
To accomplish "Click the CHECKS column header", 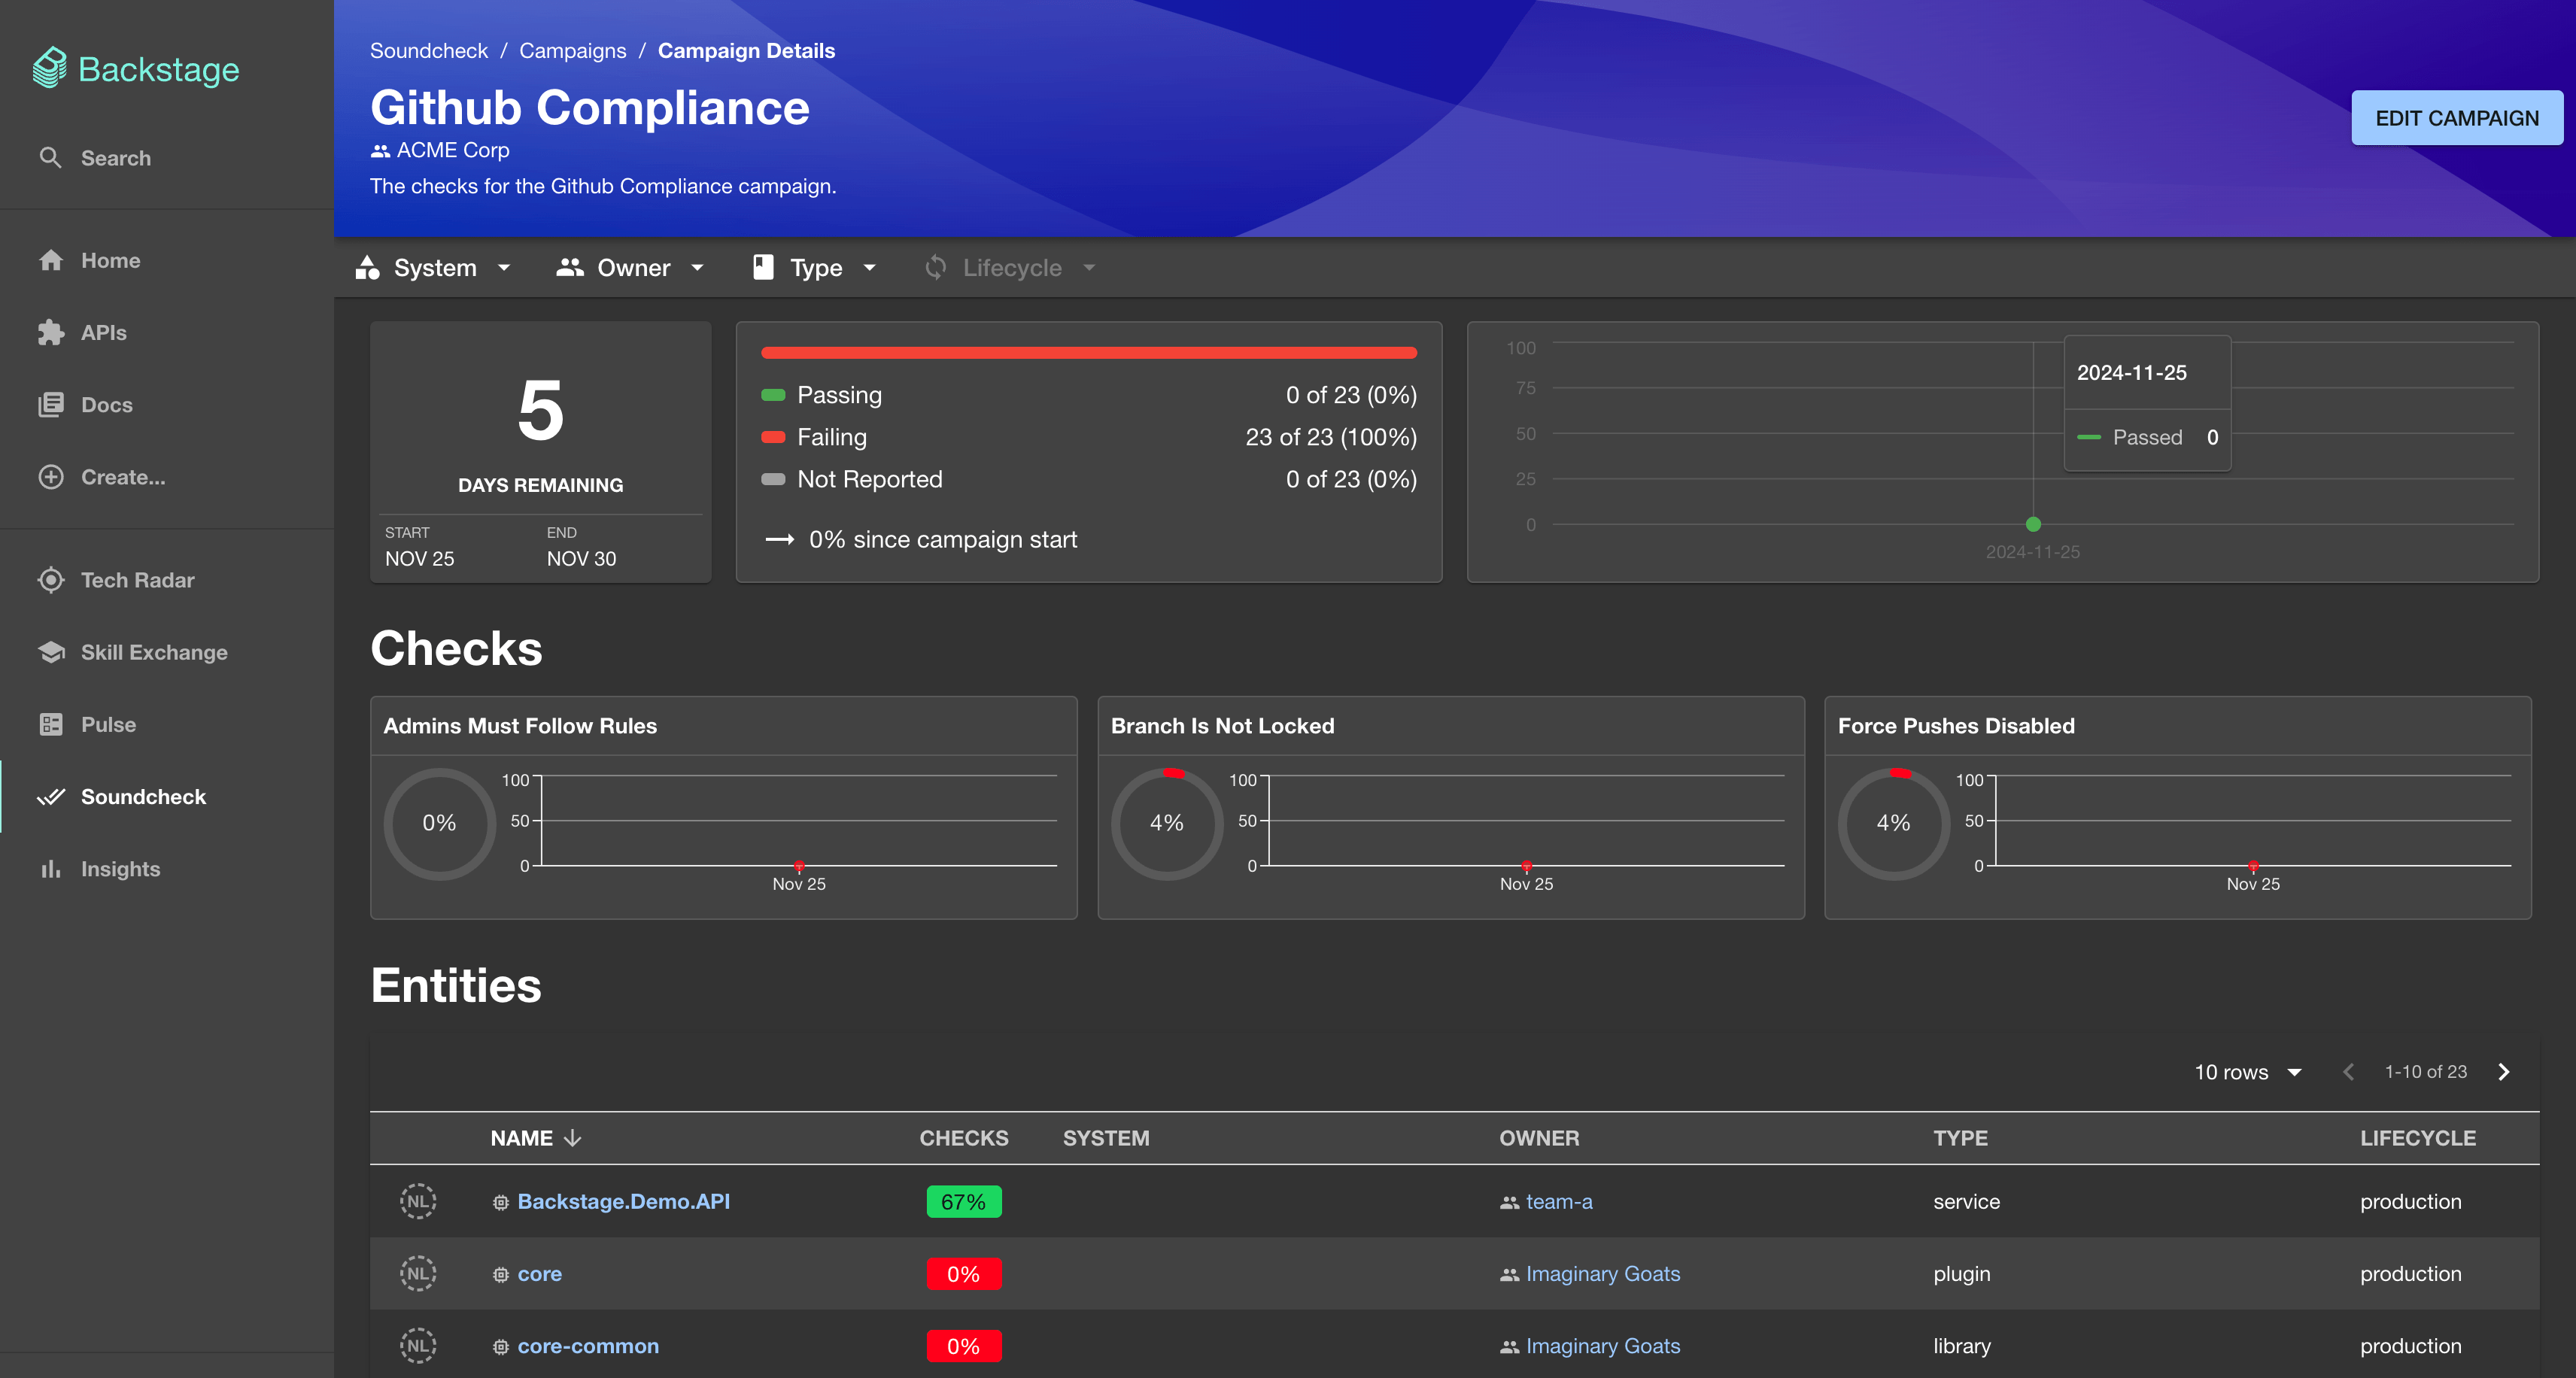I will pyautogui.click(x=964, y=1138).
